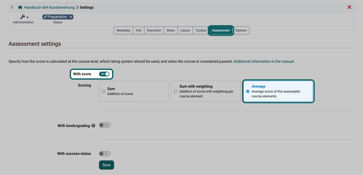Viewport: 363px width, 175px height.
Task: Click the pencil icon in the Preparation status
Action: pyautogui.click(x=45, y=17)
